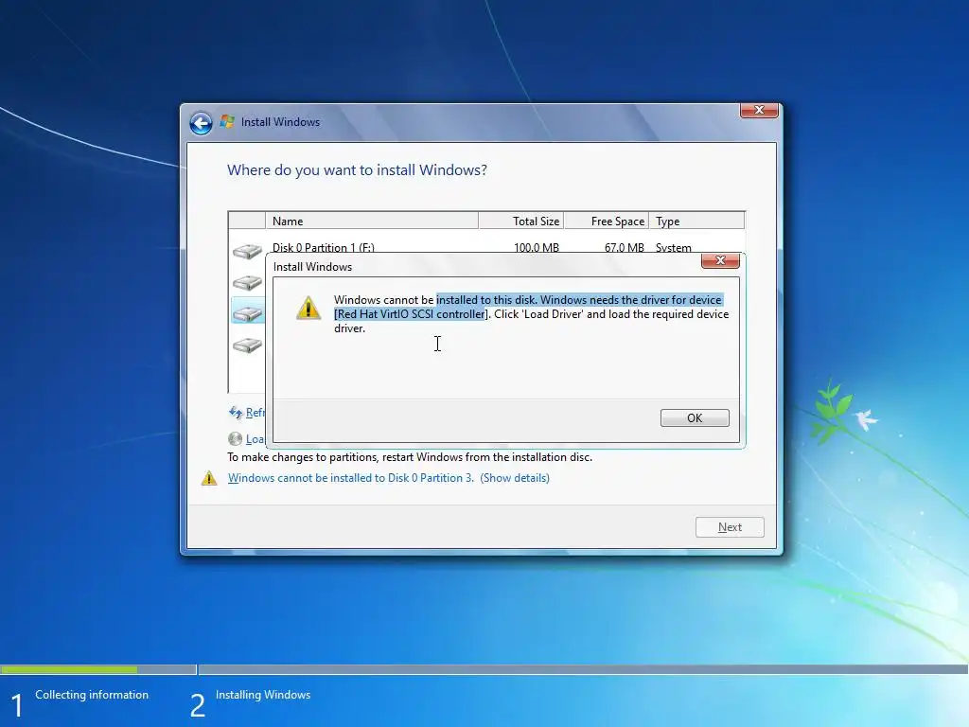Click the 'Where do you want to install Windows?' heading
This screenshot has height=727, width=969.
click(x=357, y=170)
